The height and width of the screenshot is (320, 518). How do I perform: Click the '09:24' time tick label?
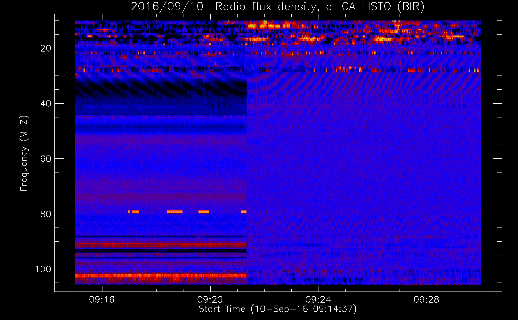[x=318, y=300]
